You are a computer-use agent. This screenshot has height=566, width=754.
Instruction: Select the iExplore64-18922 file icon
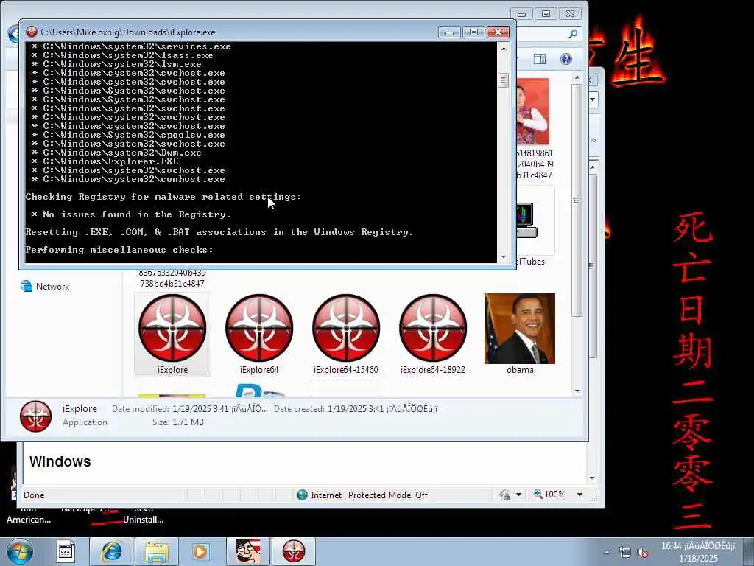coord(433,328)
